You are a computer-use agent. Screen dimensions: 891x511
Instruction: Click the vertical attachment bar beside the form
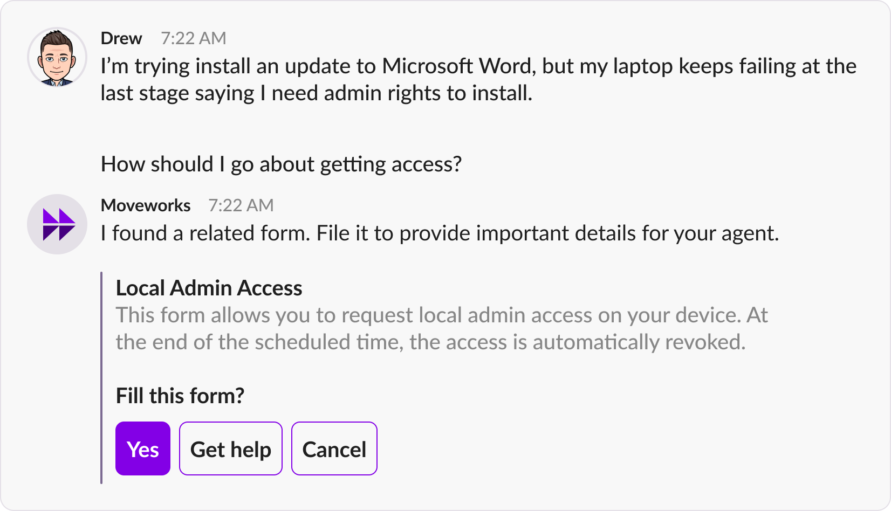coord(101,378)
